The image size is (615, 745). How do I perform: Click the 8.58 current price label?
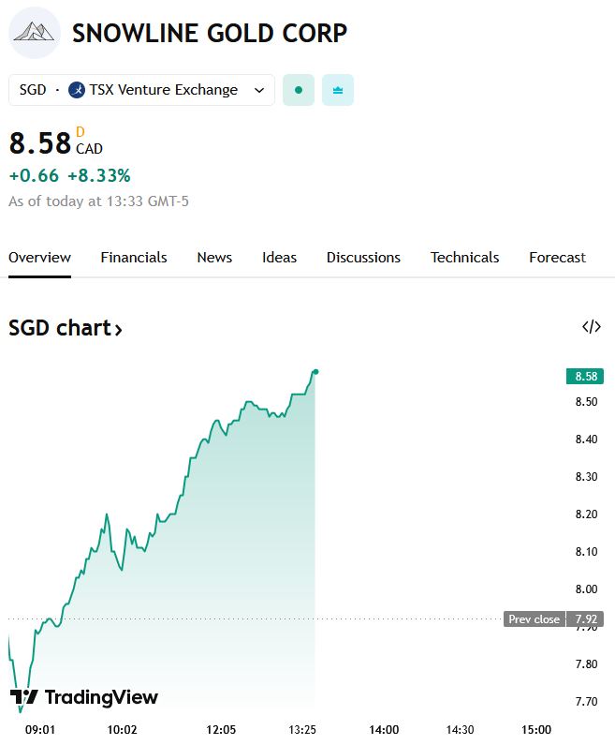(x=586, y=377)
